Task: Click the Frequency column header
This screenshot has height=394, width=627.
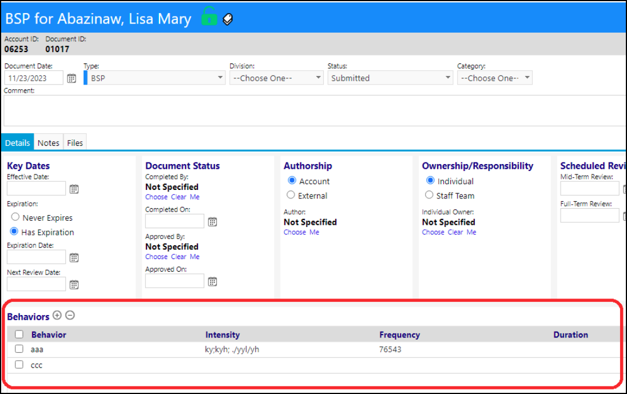Action: [399, 335]
